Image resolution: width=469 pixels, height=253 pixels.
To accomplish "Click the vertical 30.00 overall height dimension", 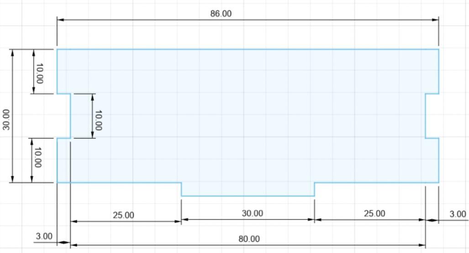I will (x=6, y=119).
